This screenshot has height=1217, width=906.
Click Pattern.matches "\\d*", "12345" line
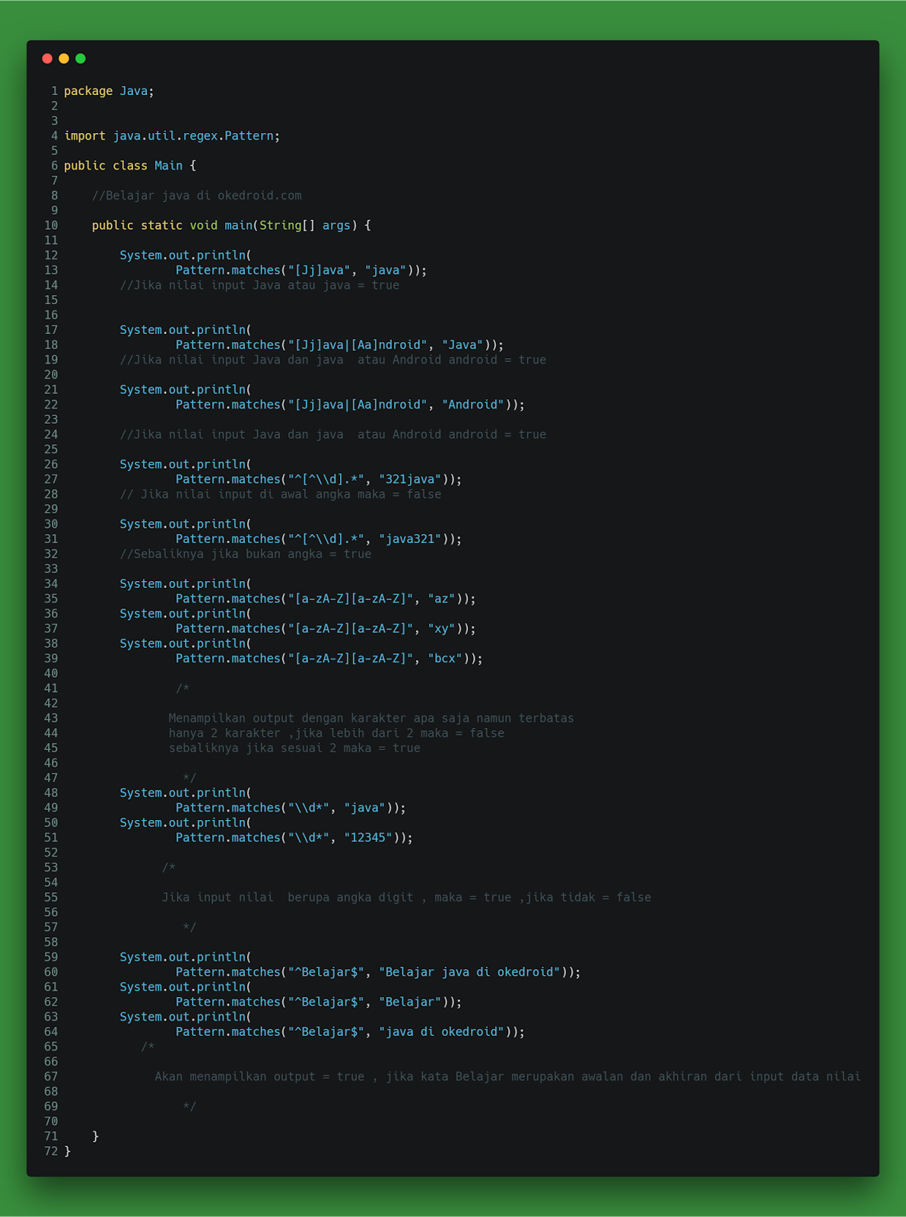294,837
